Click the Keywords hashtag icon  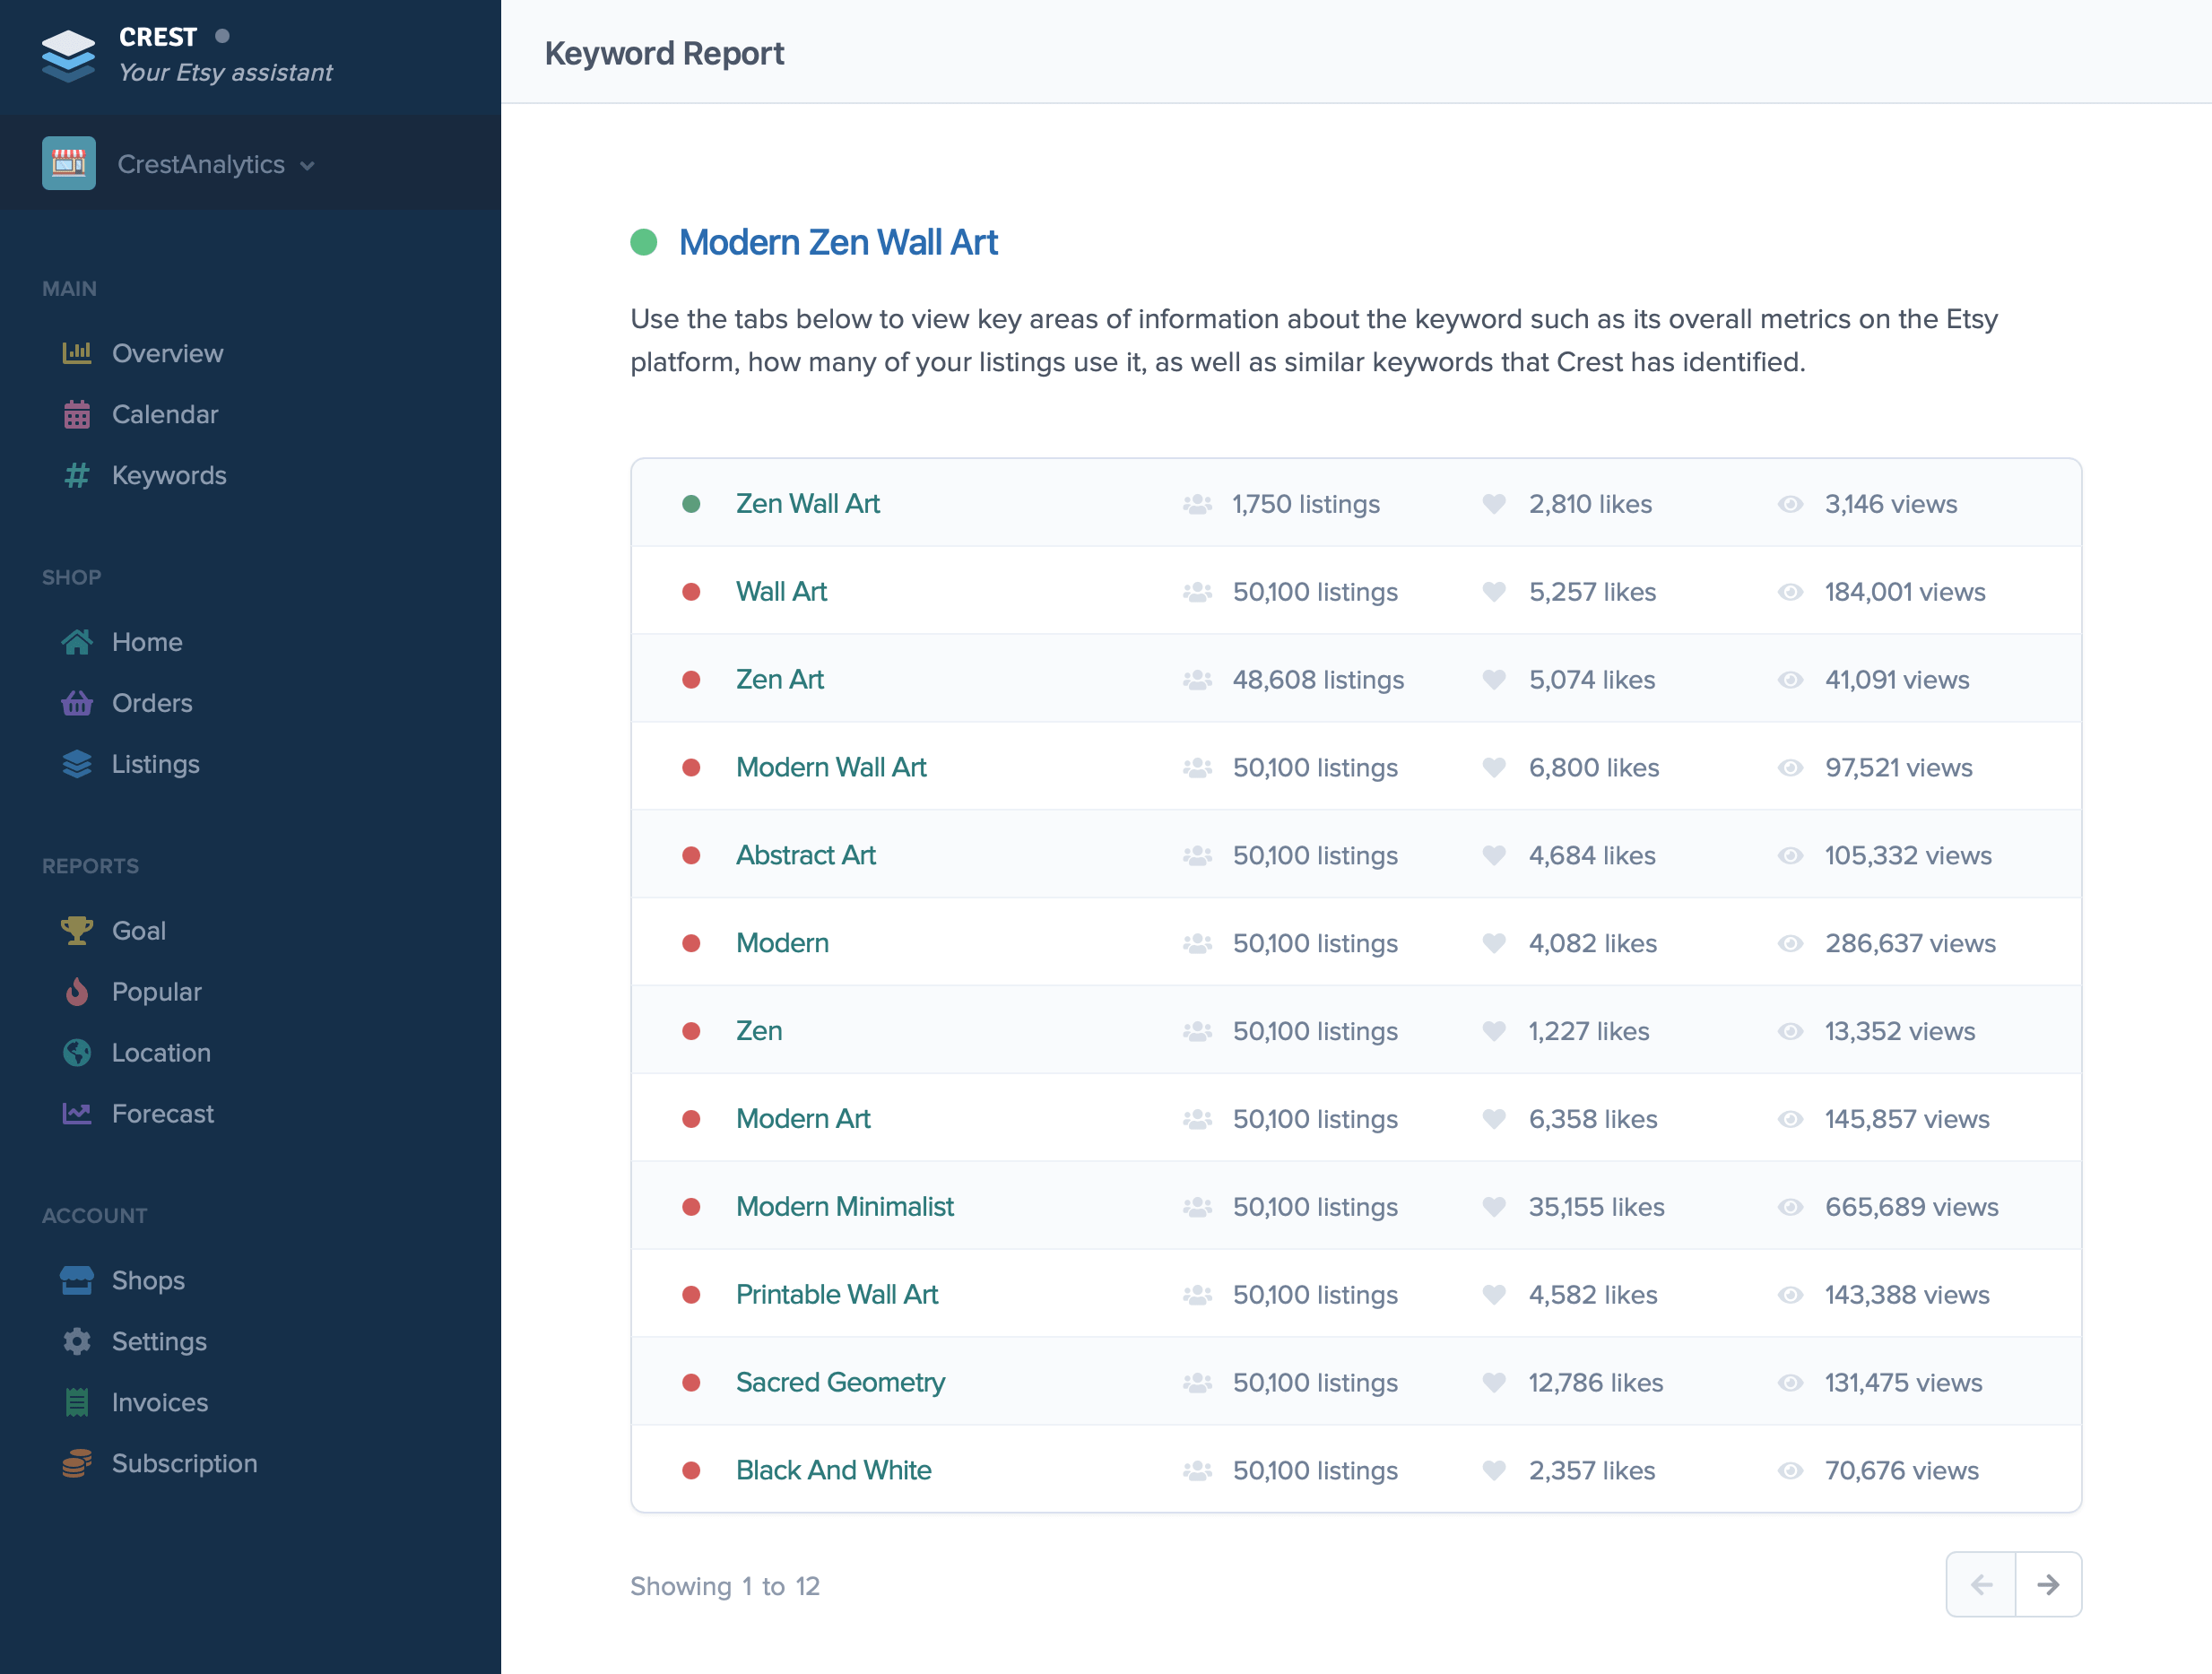point(76,475)
